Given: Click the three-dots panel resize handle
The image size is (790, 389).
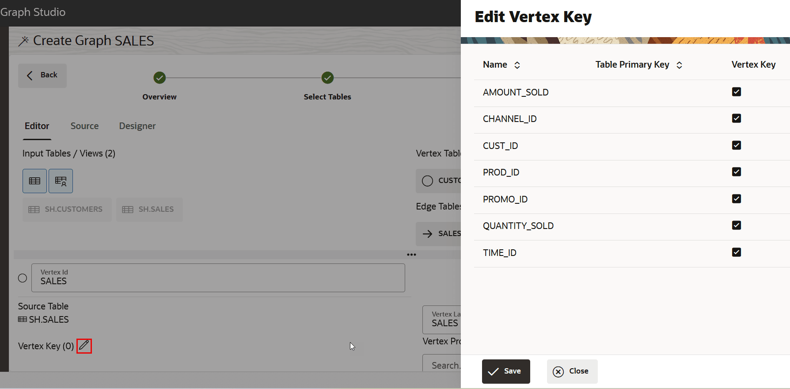Looking at the screenshot, I should [x=411, y=255].
